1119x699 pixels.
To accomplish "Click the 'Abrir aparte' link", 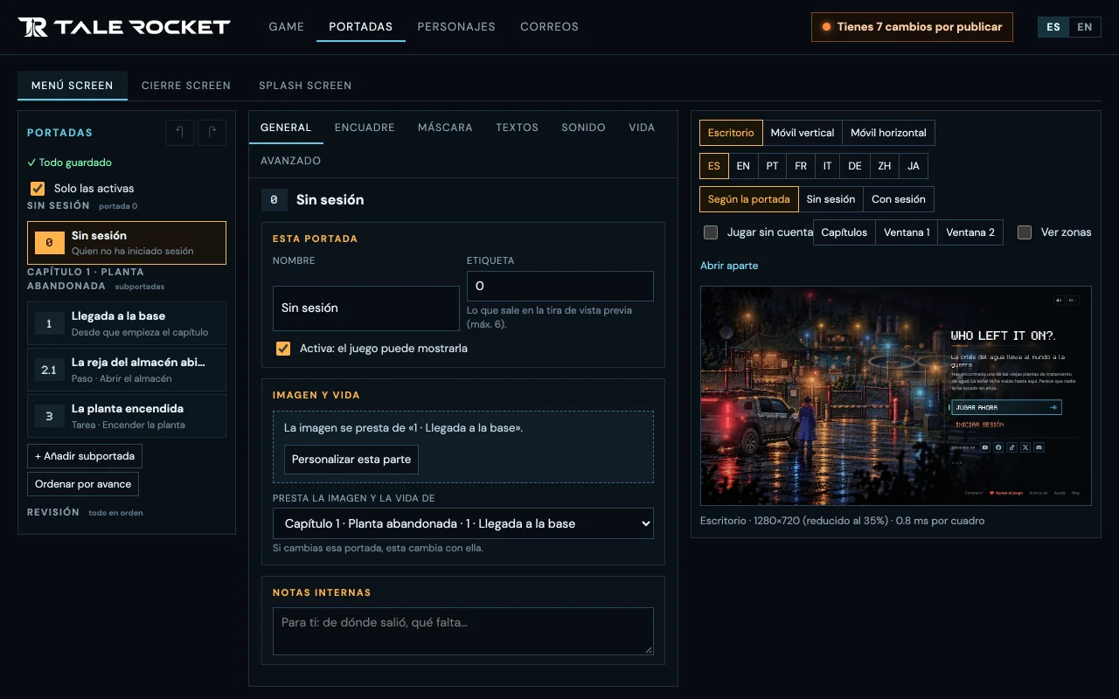I will click(x=729, y=266).
